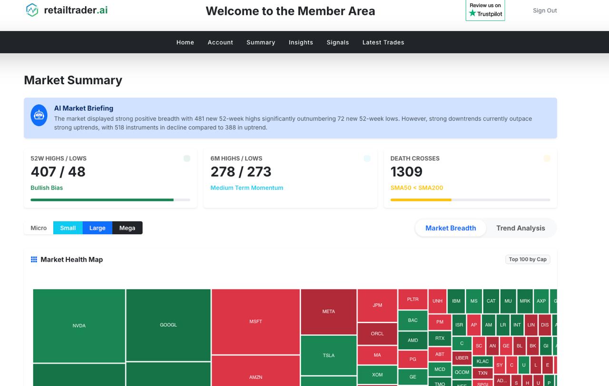Click the status dot on 52W Highs card
Viewport: 609px width, 386px height.
pyautogui.click(x=187, y=158)
